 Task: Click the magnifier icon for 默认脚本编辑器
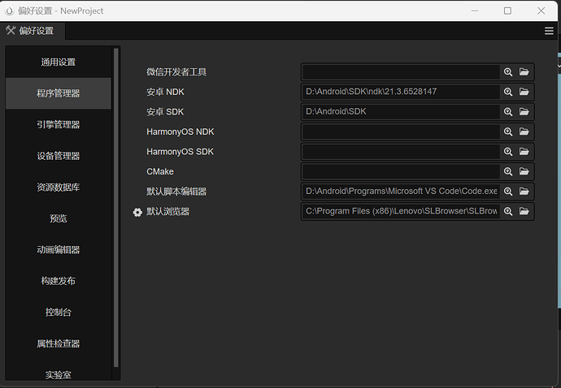(508, 192)
